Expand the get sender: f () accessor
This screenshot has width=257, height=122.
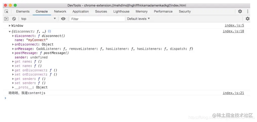coord(13,79)
